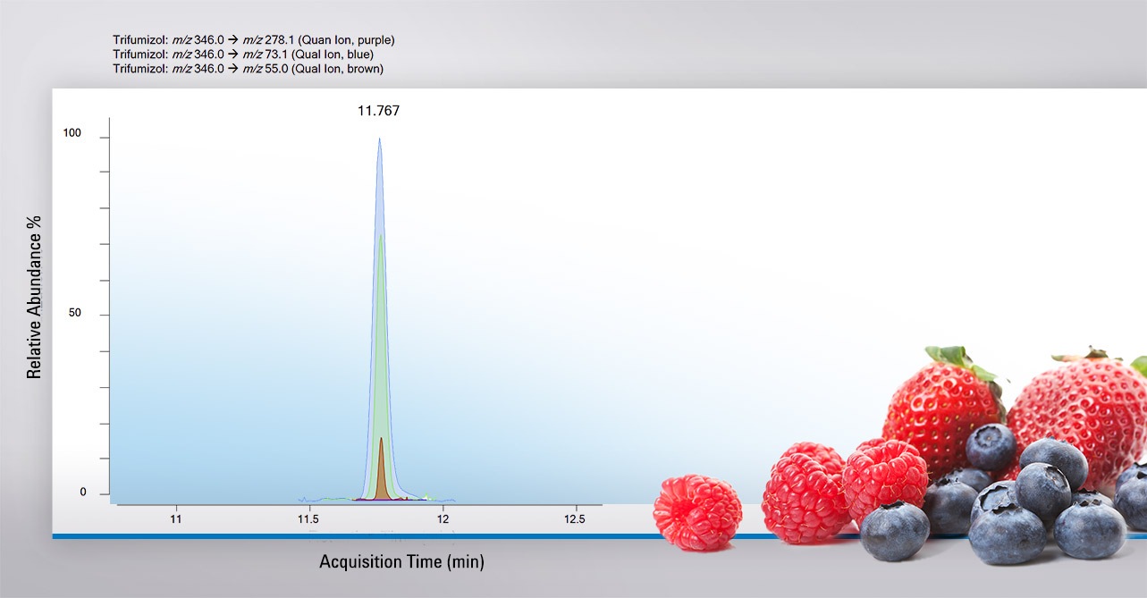
Task: Click the lone raspberry left of the berry pile
Action: click(697, 512)
